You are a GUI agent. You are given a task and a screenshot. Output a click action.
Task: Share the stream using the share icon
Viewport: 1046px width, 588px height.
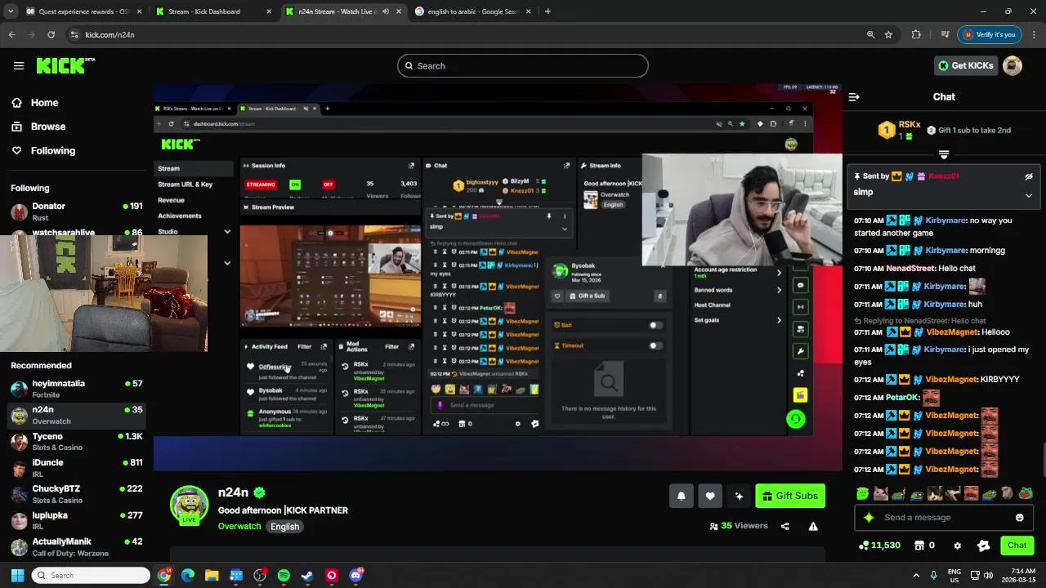click(785, 526)
